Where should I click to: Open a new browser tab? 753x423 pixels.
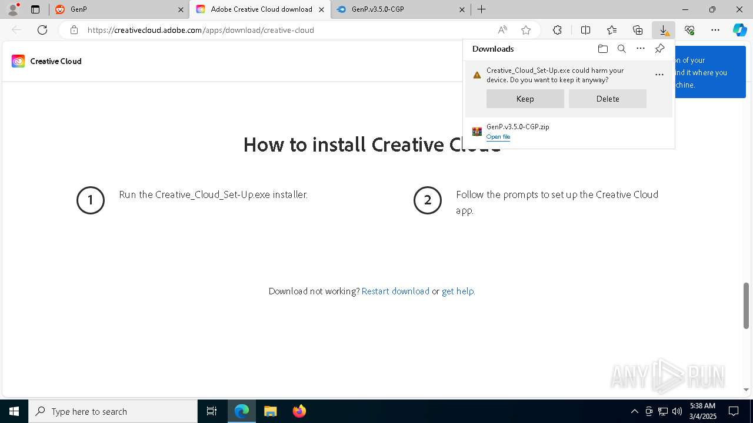click(x=481, y=9)
